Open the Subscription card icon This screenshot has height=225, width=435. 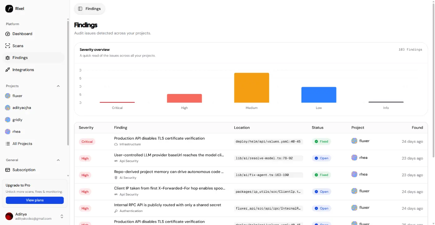8,170
